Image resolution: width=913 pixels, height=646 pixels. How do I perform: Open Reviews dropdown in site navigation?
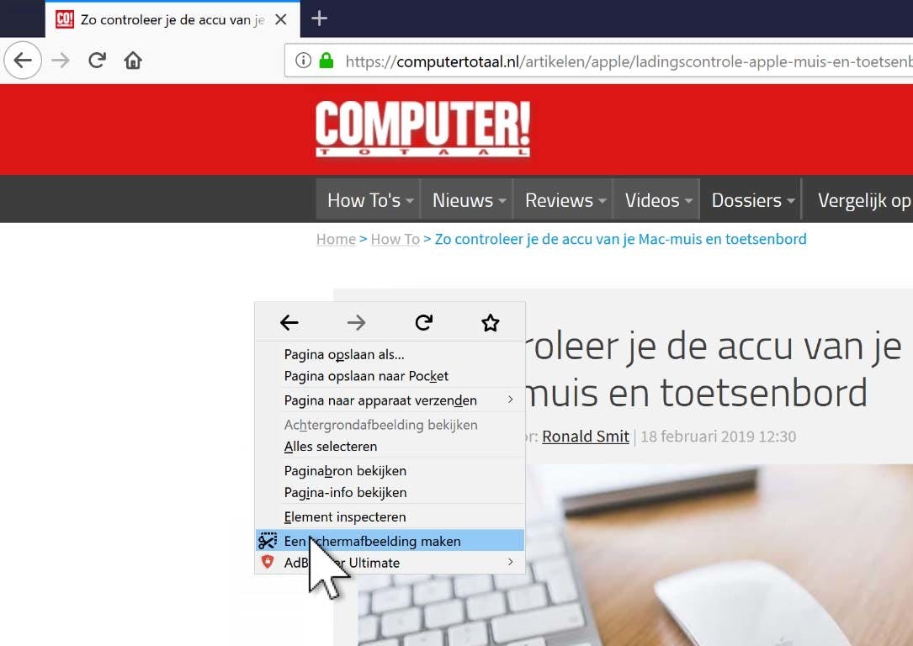point(563,200)
